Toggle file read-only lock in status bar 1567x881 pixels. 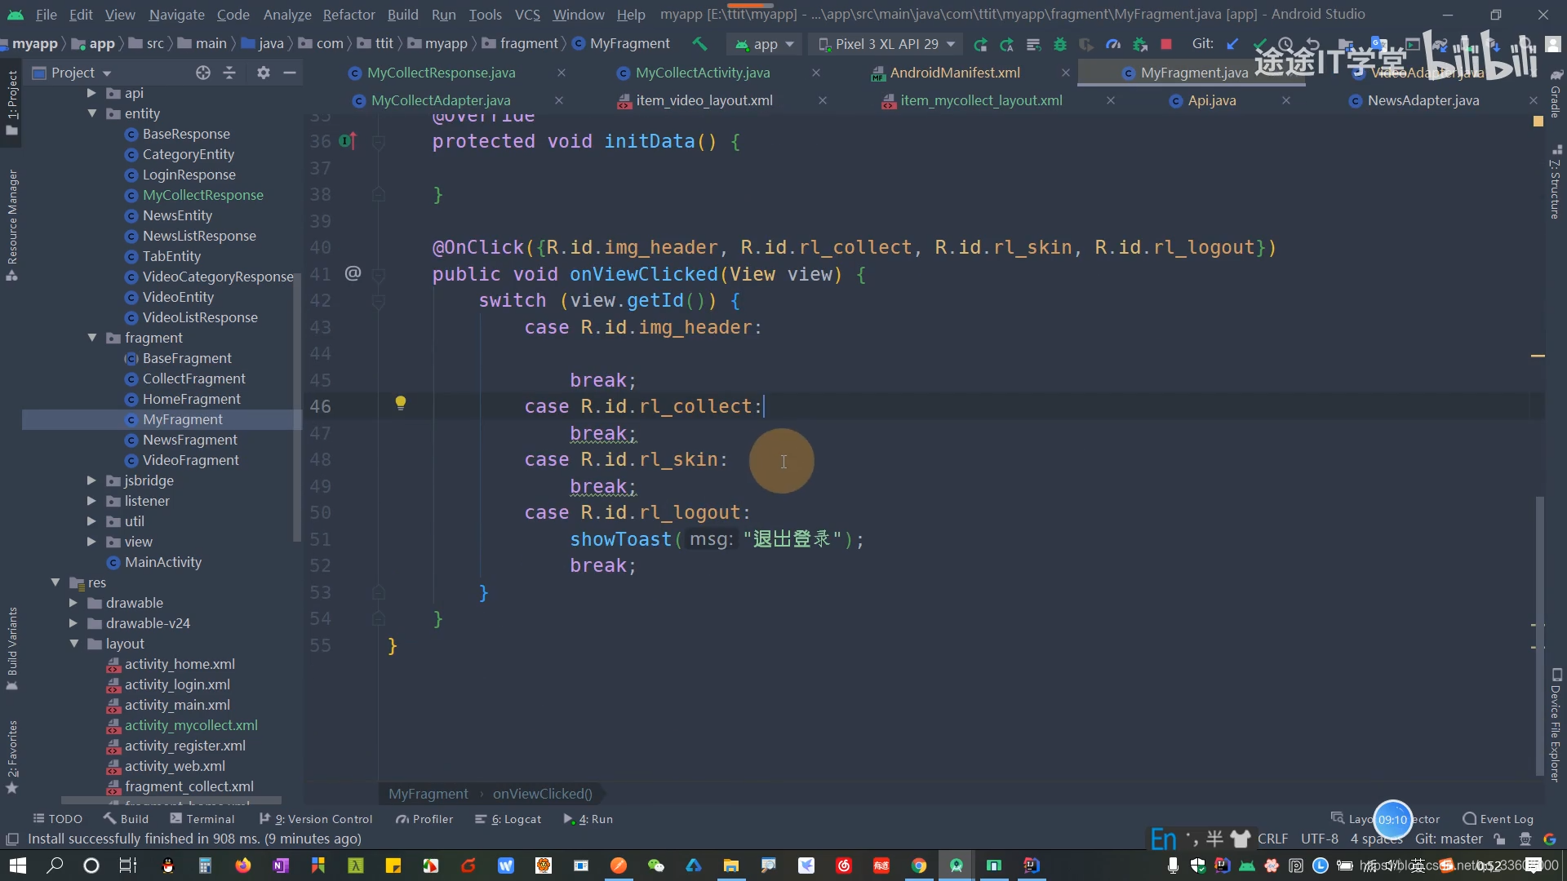(x=1499, y=839)
